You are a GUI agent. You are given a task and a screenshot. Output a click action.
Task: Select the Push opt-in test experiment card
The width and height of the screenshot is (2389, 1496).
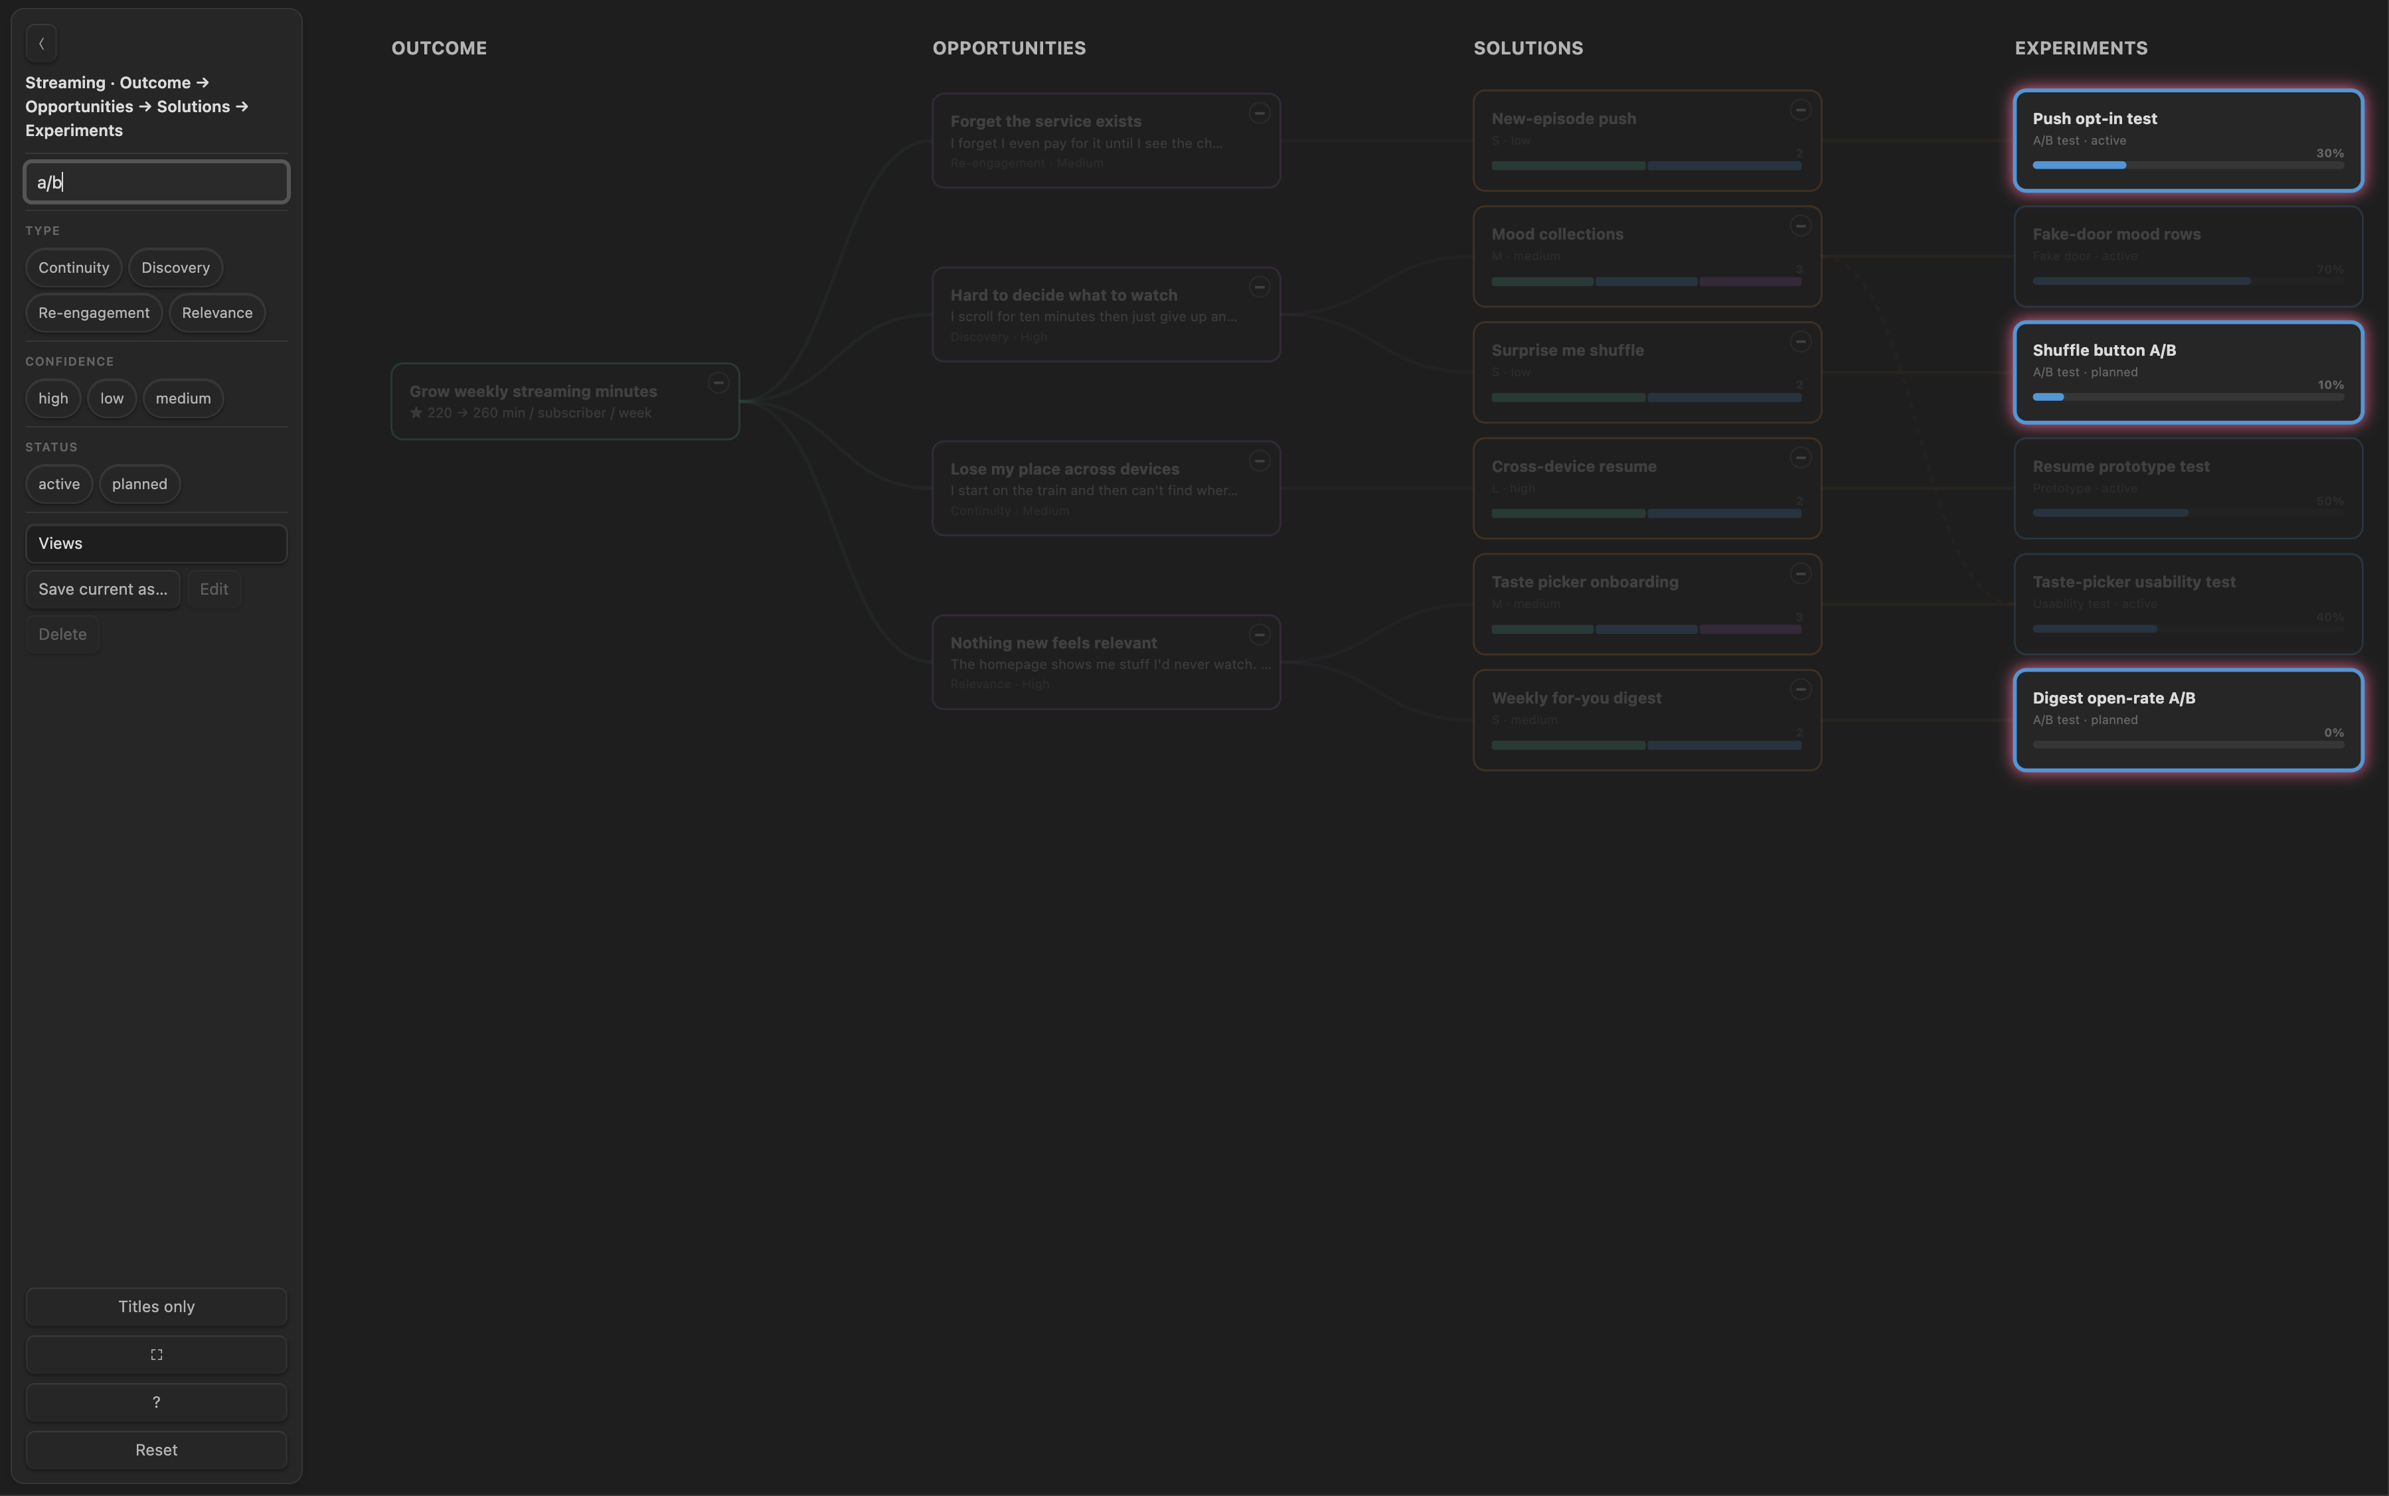click(2188, 141)
